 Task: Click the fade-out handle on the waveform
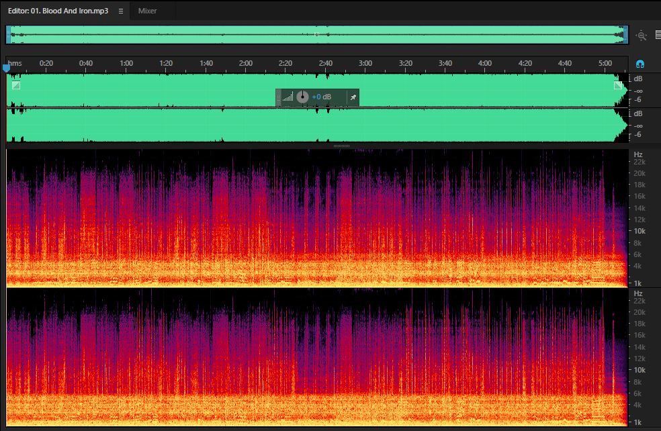pos(618,85)
